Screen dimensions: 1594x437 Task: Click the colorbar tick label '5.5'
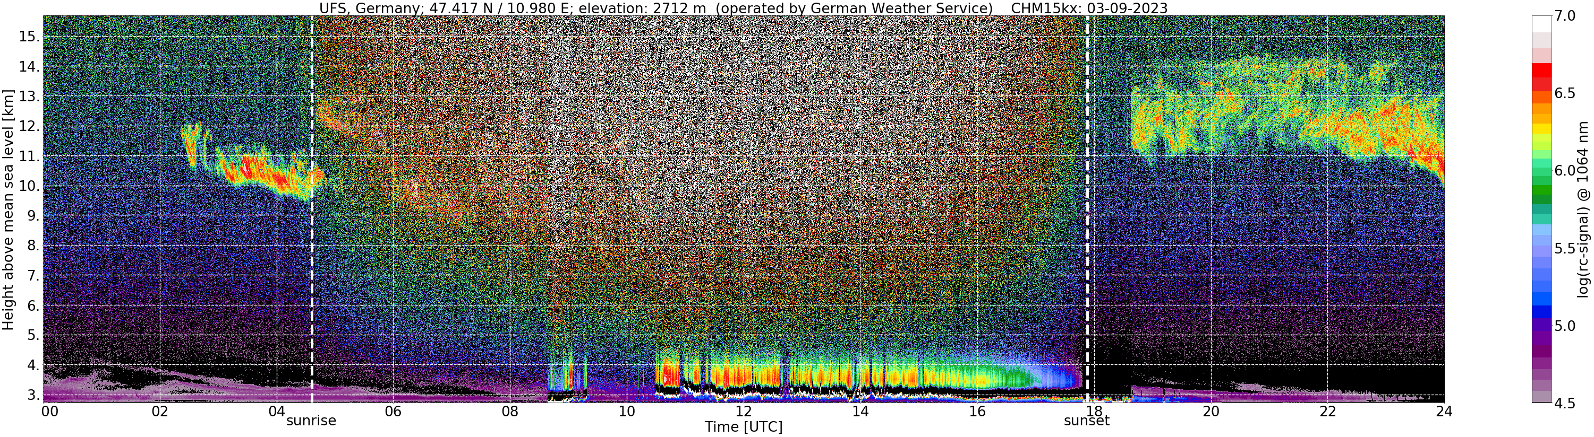coord(1564,249)
